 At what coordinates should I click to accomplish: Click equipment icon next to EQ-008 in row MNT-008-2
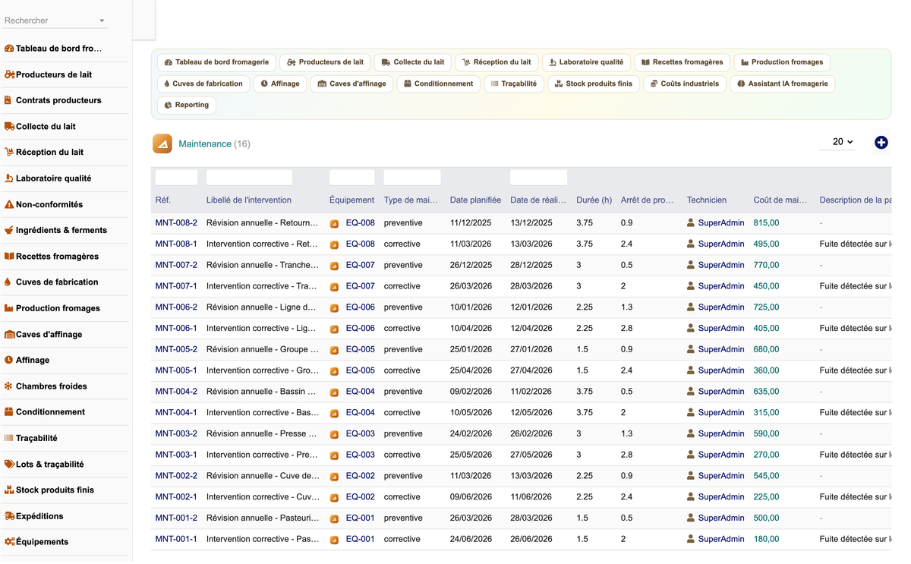pos(334,224)
